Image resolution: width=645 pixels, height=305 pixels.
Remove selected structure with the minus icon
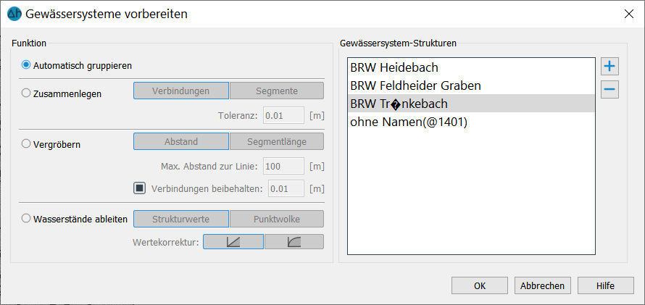609,90
